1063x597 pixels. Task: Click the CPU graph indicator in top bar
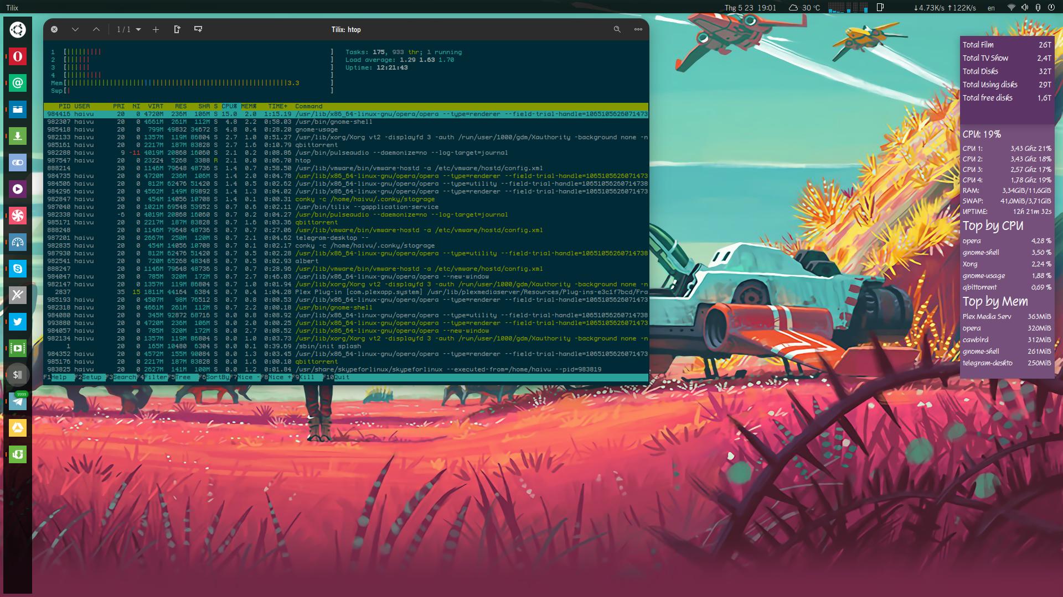(848, 8)
